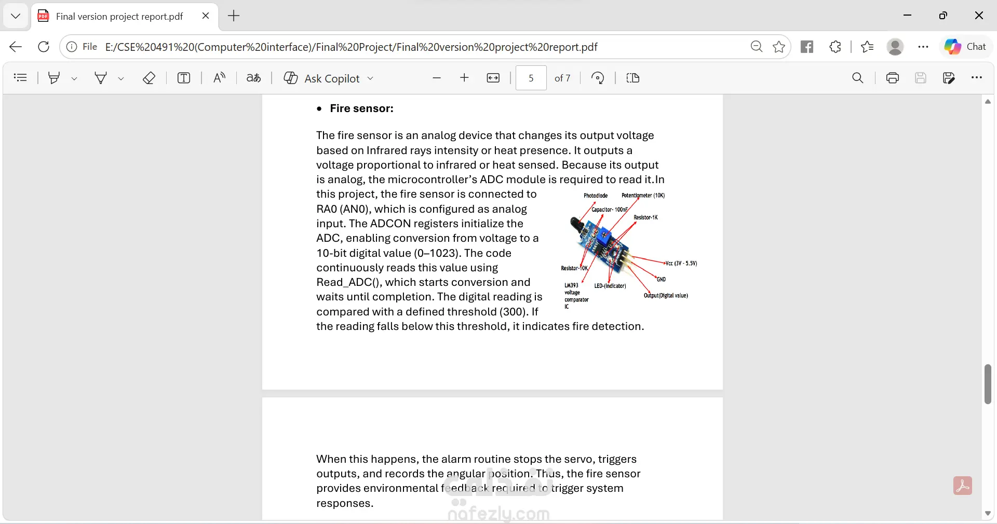
Task: Refresh the current PDF page
Action: (44, 47)
